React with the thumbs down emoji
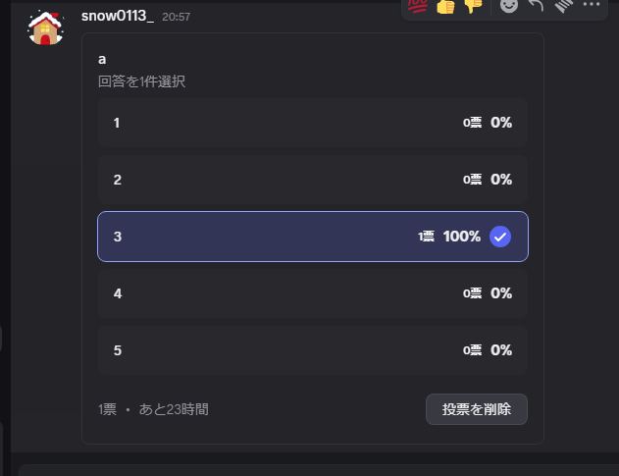The image size is (619, 476). (x=473, y=6)
